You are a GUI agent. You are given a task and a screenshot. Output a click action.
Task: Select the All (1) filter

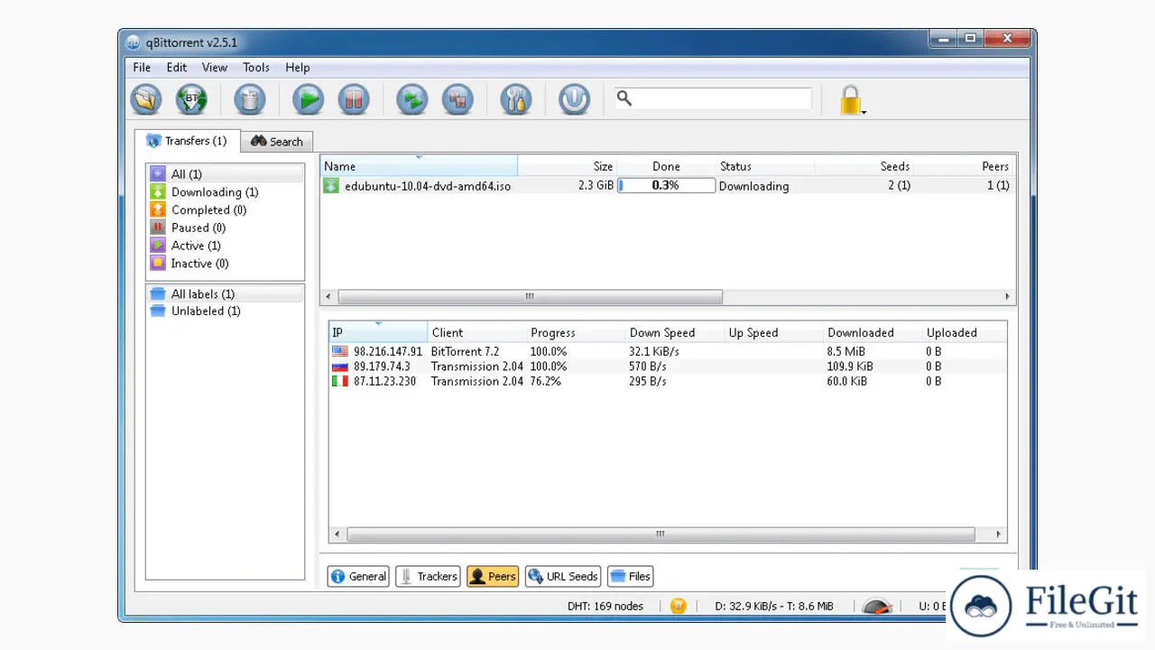pos(225,174)
